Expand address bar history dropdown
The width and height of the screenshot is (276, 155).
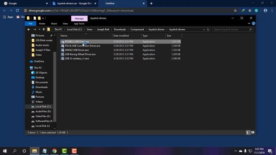coord(204,30)
